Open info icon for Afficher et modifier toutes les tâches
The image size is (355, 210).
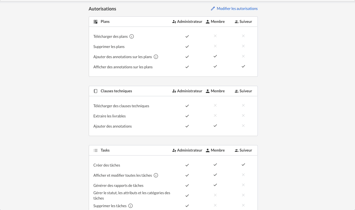click(x=156, y=175)
